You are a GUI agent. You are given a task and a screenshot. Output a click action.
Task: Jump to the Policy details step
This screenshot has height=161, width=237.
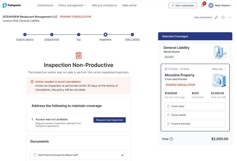(132, 39)
